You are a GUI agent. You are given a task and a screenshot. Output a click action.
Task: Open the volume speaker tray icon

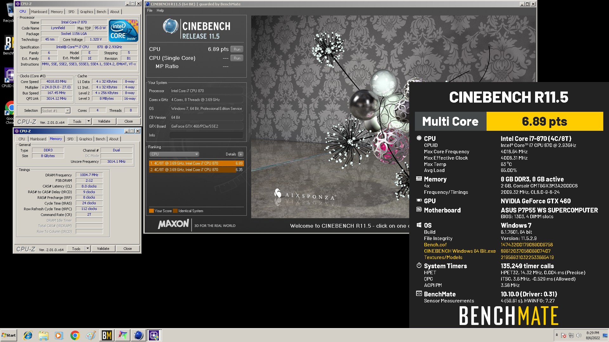[579, 335]
